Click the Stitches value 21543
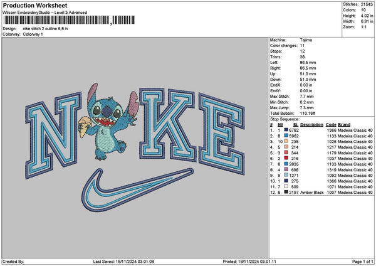 (367, 4)
